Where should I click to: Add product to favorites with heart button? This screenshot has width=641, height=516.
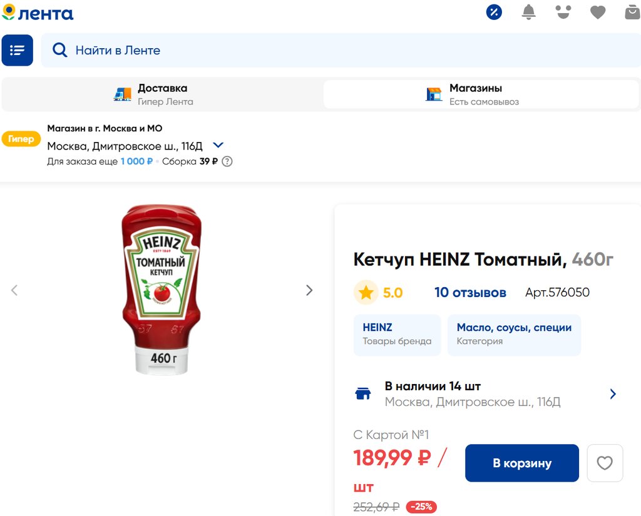pos(605,463)
